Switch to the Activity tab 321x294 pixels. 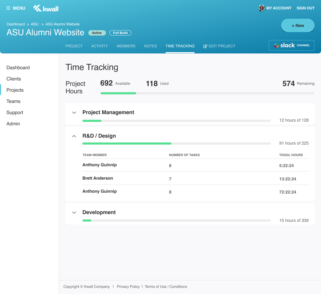100,46
